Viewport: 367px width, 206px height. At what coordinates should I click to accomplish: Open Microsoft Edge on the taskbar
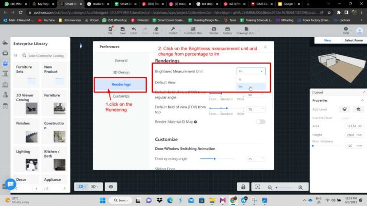(x=170, y=200)
